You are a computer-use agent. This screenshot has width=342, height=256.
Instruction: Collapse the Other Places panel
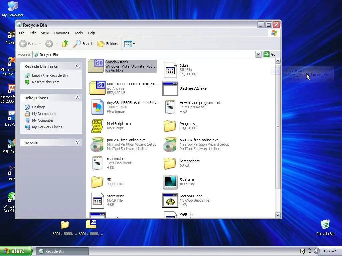77,98
